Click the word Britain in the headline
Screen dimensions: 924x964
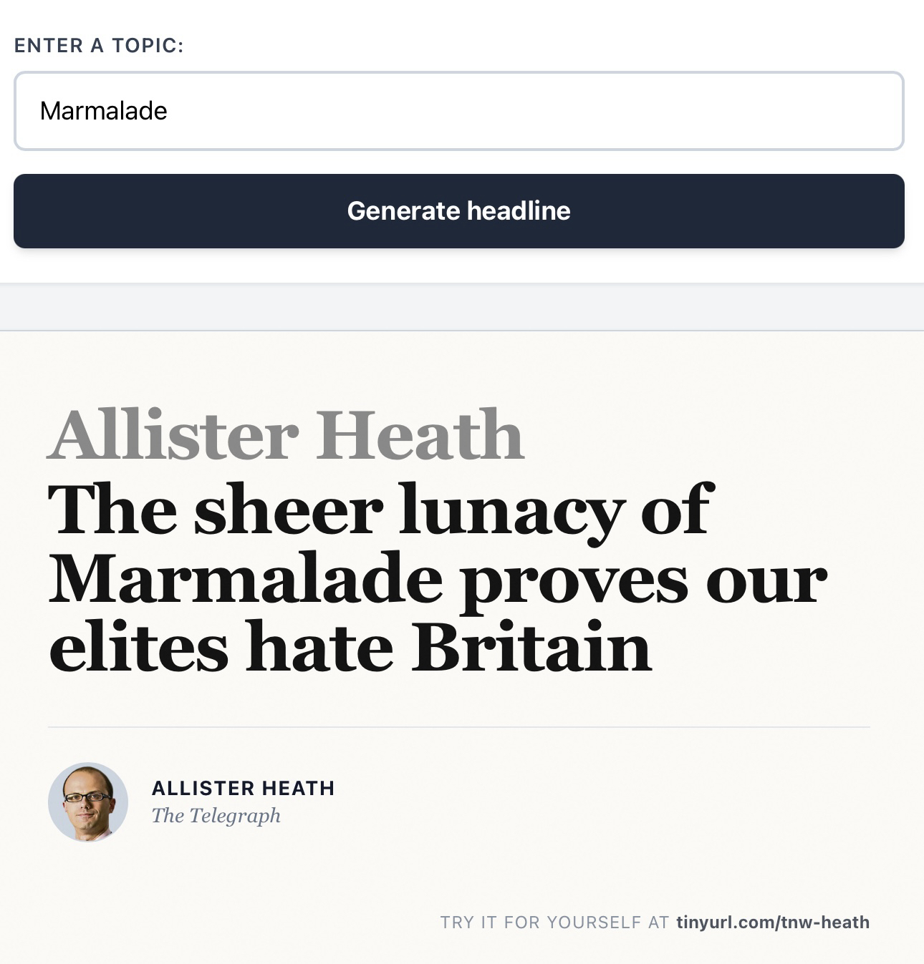tap(531, 647)
